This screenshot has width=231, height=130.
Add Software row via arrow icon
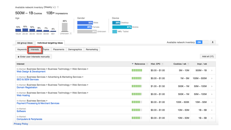[x=212, y=110]
